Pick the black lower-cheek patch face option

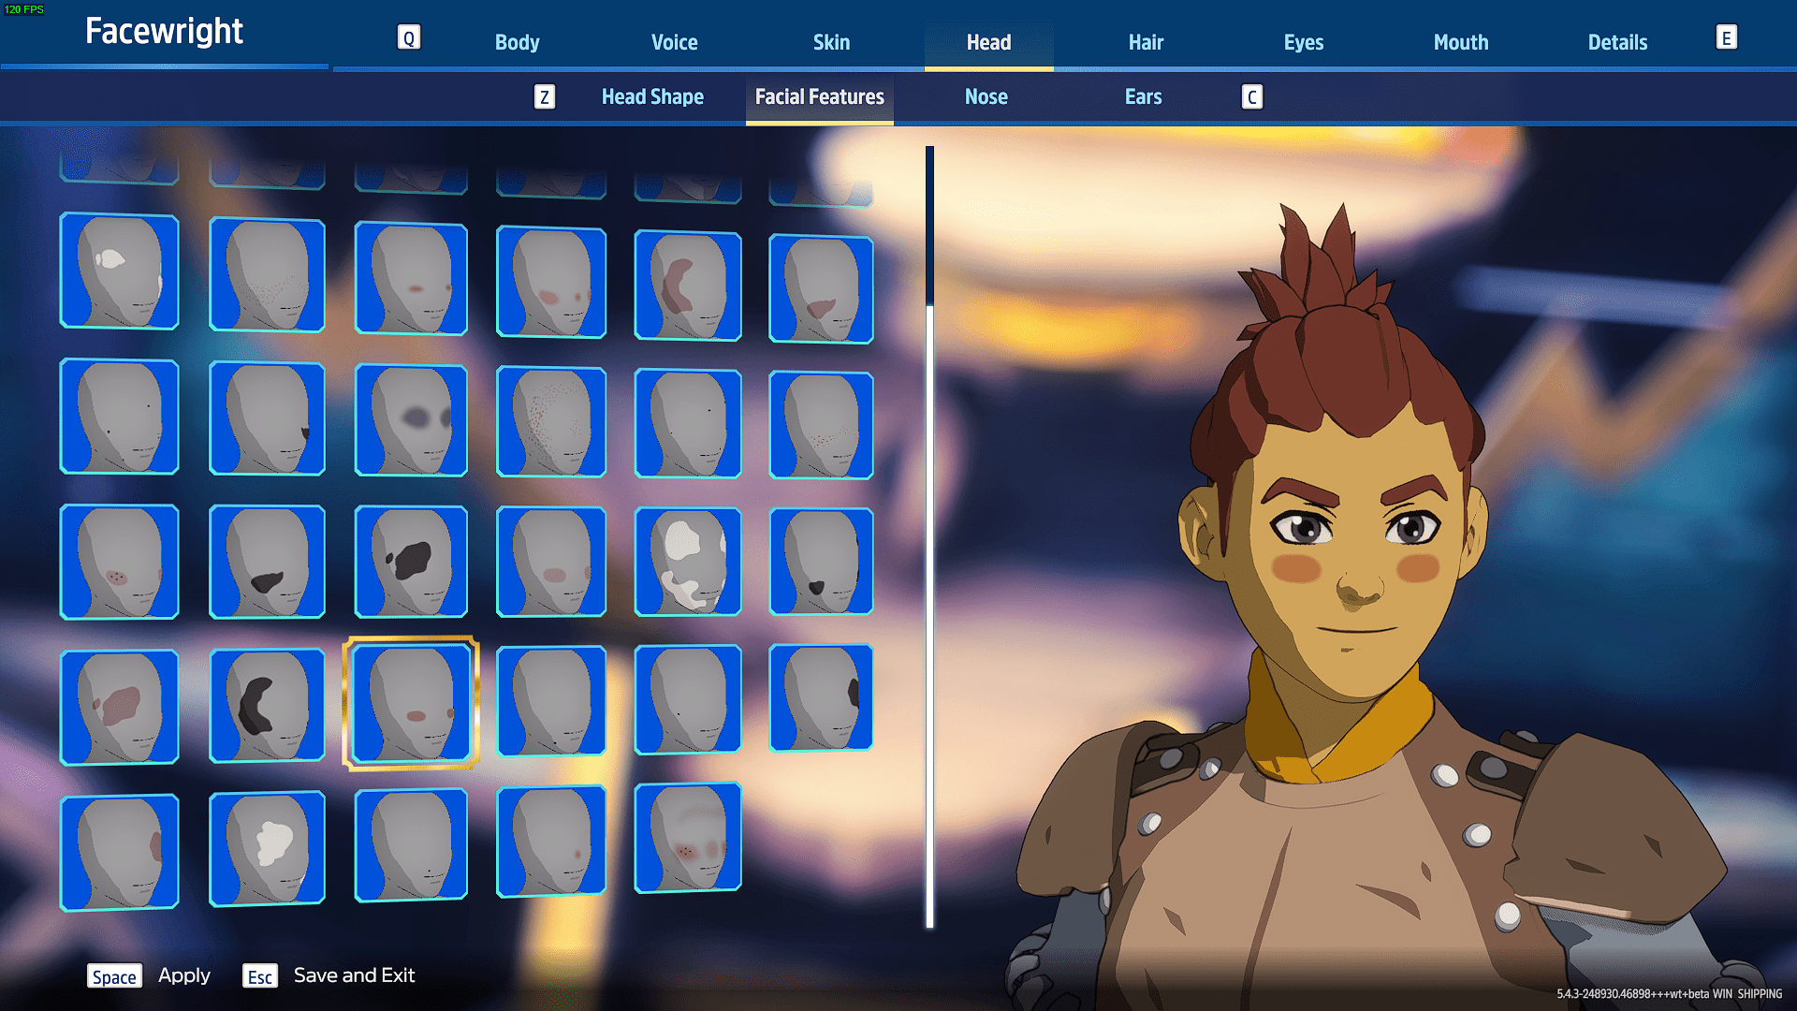coord(267,562)
